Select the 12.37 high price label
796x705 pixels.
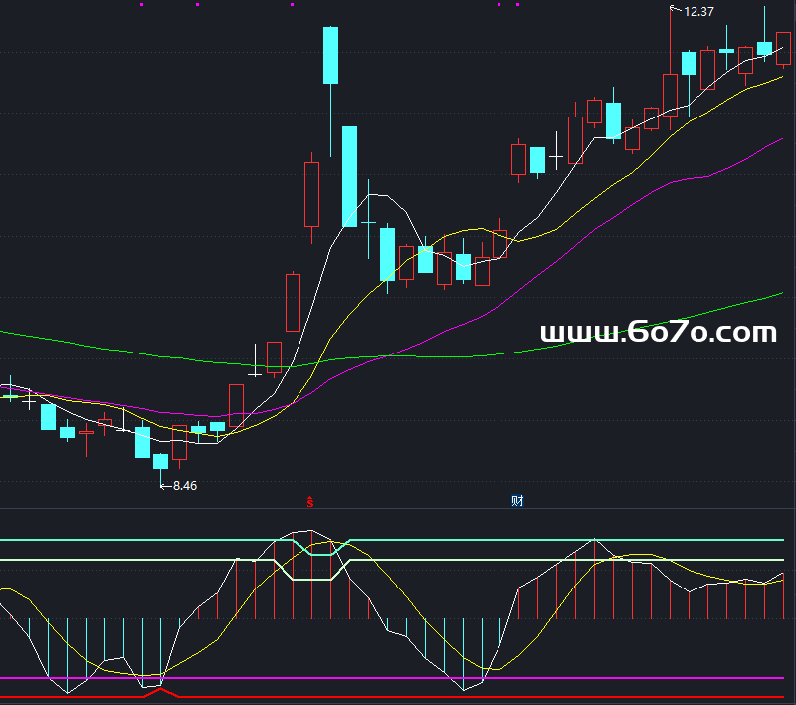pyautogui.click(x=698, y=12)
